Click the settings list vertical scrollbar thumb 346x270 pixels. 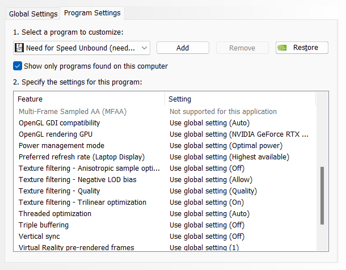[322, 196]
